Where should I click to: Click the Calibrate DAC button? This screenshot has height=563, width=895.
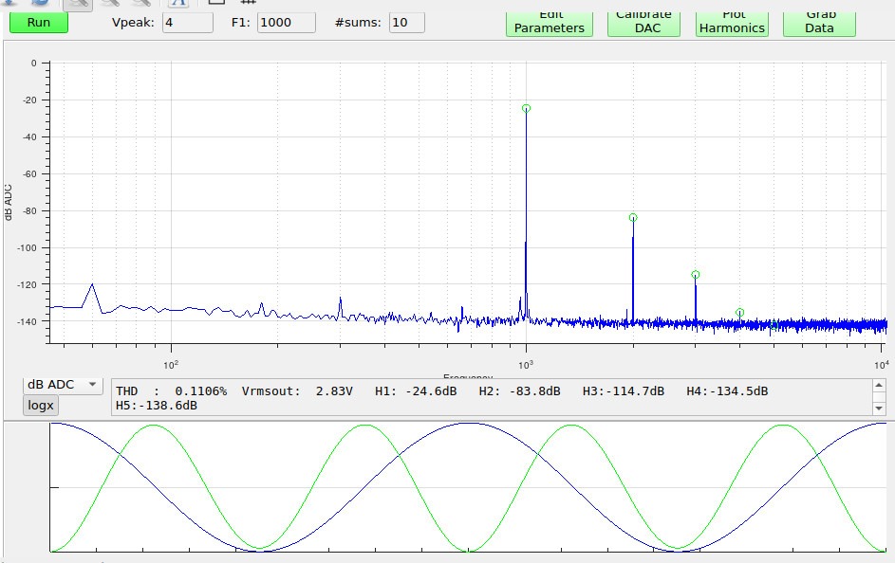coord(643,24)
